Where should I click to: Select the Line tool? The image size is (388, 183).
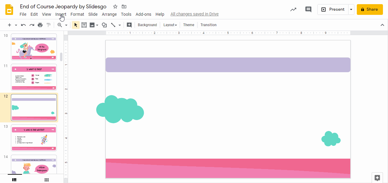tap(113, 25)
